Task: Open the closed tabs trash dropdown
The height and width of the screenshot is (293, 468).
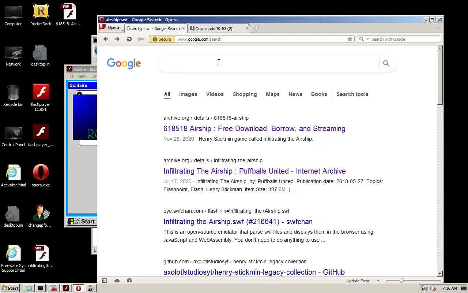Action: tap(438, 28)
